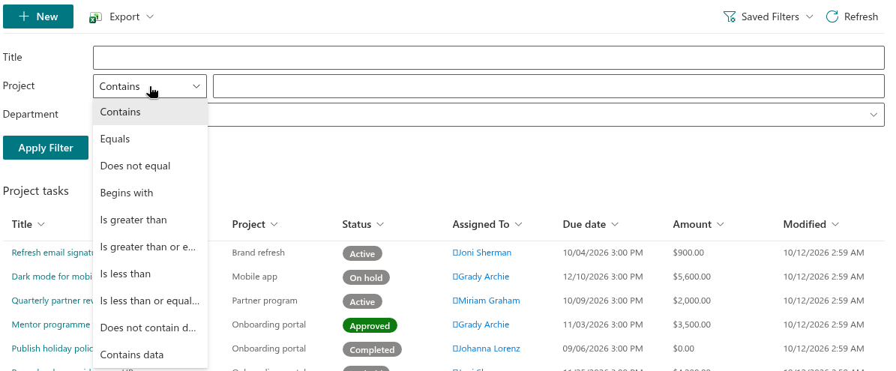The width and height of the screenshot is (896, 371).
Task: Click the On hold status badge
Action: pos(367,277)
